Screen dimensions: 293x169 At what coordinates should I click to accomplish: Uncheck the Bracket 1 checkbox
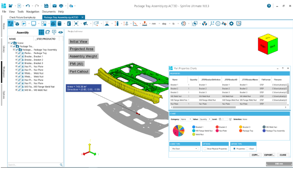coord(19,56)
